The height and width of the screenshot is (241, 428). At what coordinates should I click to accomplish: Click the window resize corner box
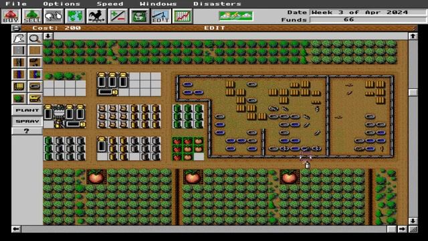click(413, 229)
